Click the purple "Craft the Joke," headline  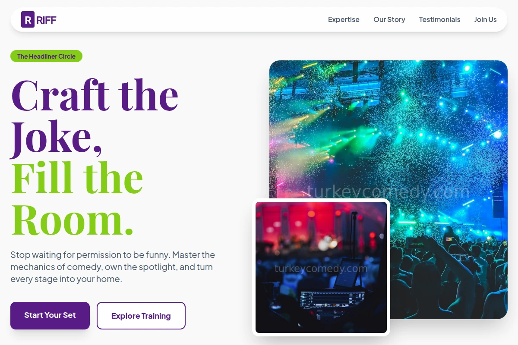[95, 117]
